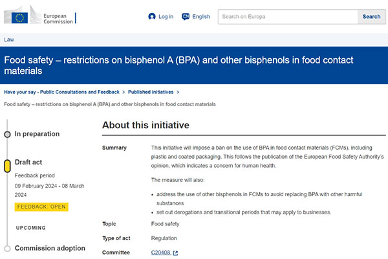
Task: Click the yellow FEEDBACK: OPEN badge
Action: (41, 207)
